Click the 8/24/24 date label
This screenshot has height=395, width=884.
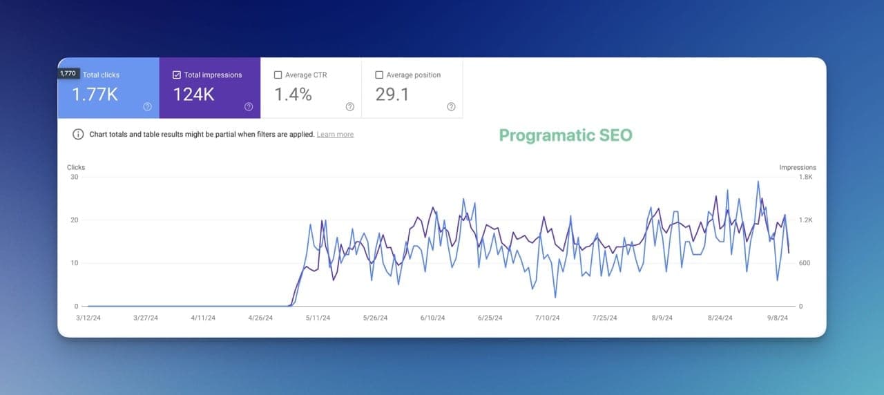(719, 318)
